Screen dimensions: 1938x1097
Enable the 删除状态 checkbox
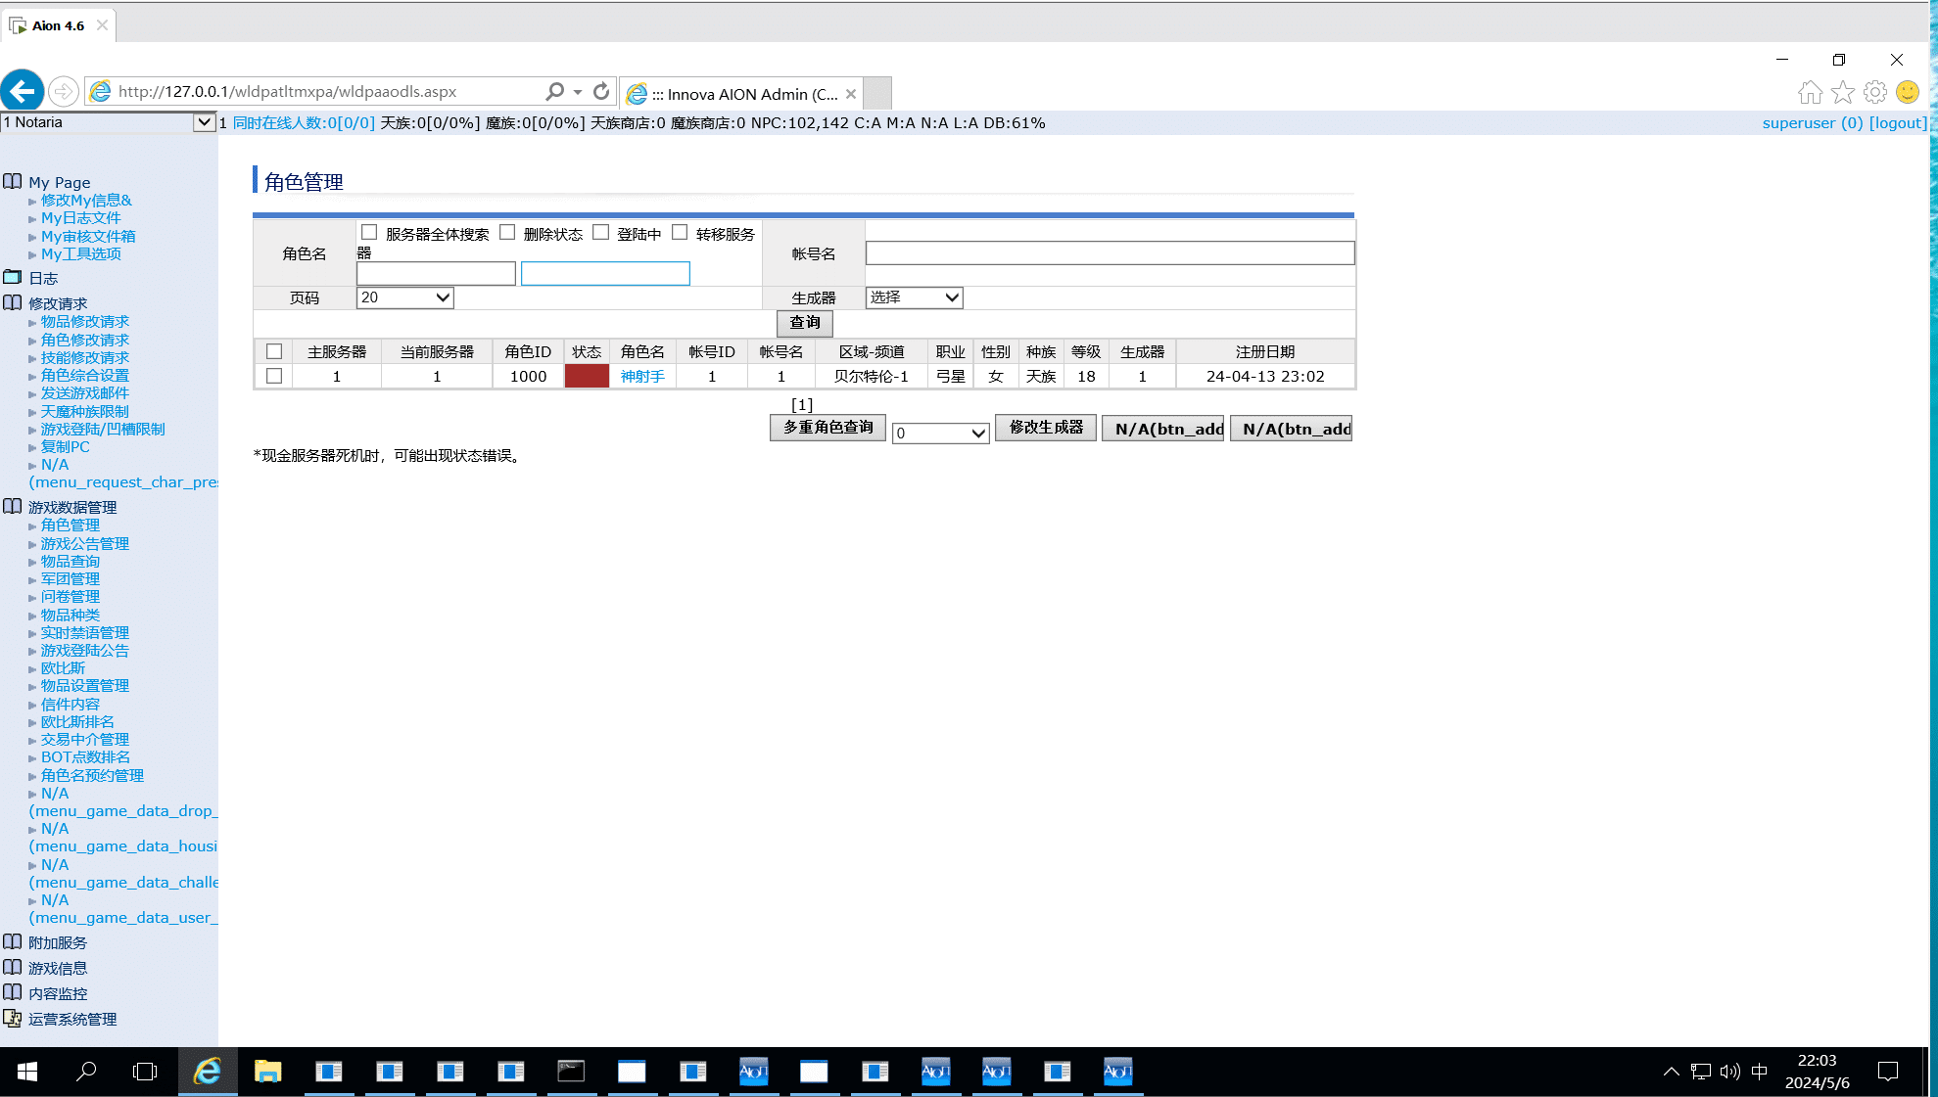[x=507, y=231]
